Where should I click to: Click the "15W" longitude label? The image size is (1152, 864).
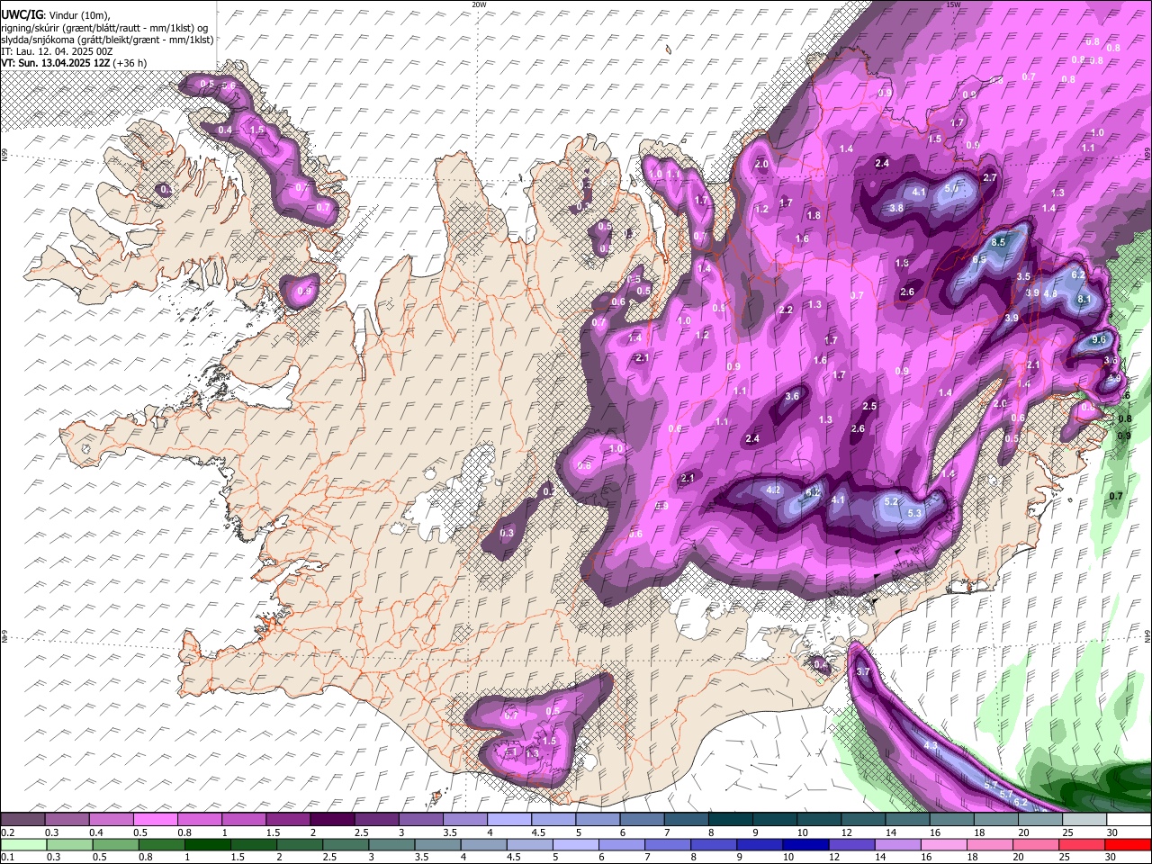pyautogui.click(x=953, y=4)
